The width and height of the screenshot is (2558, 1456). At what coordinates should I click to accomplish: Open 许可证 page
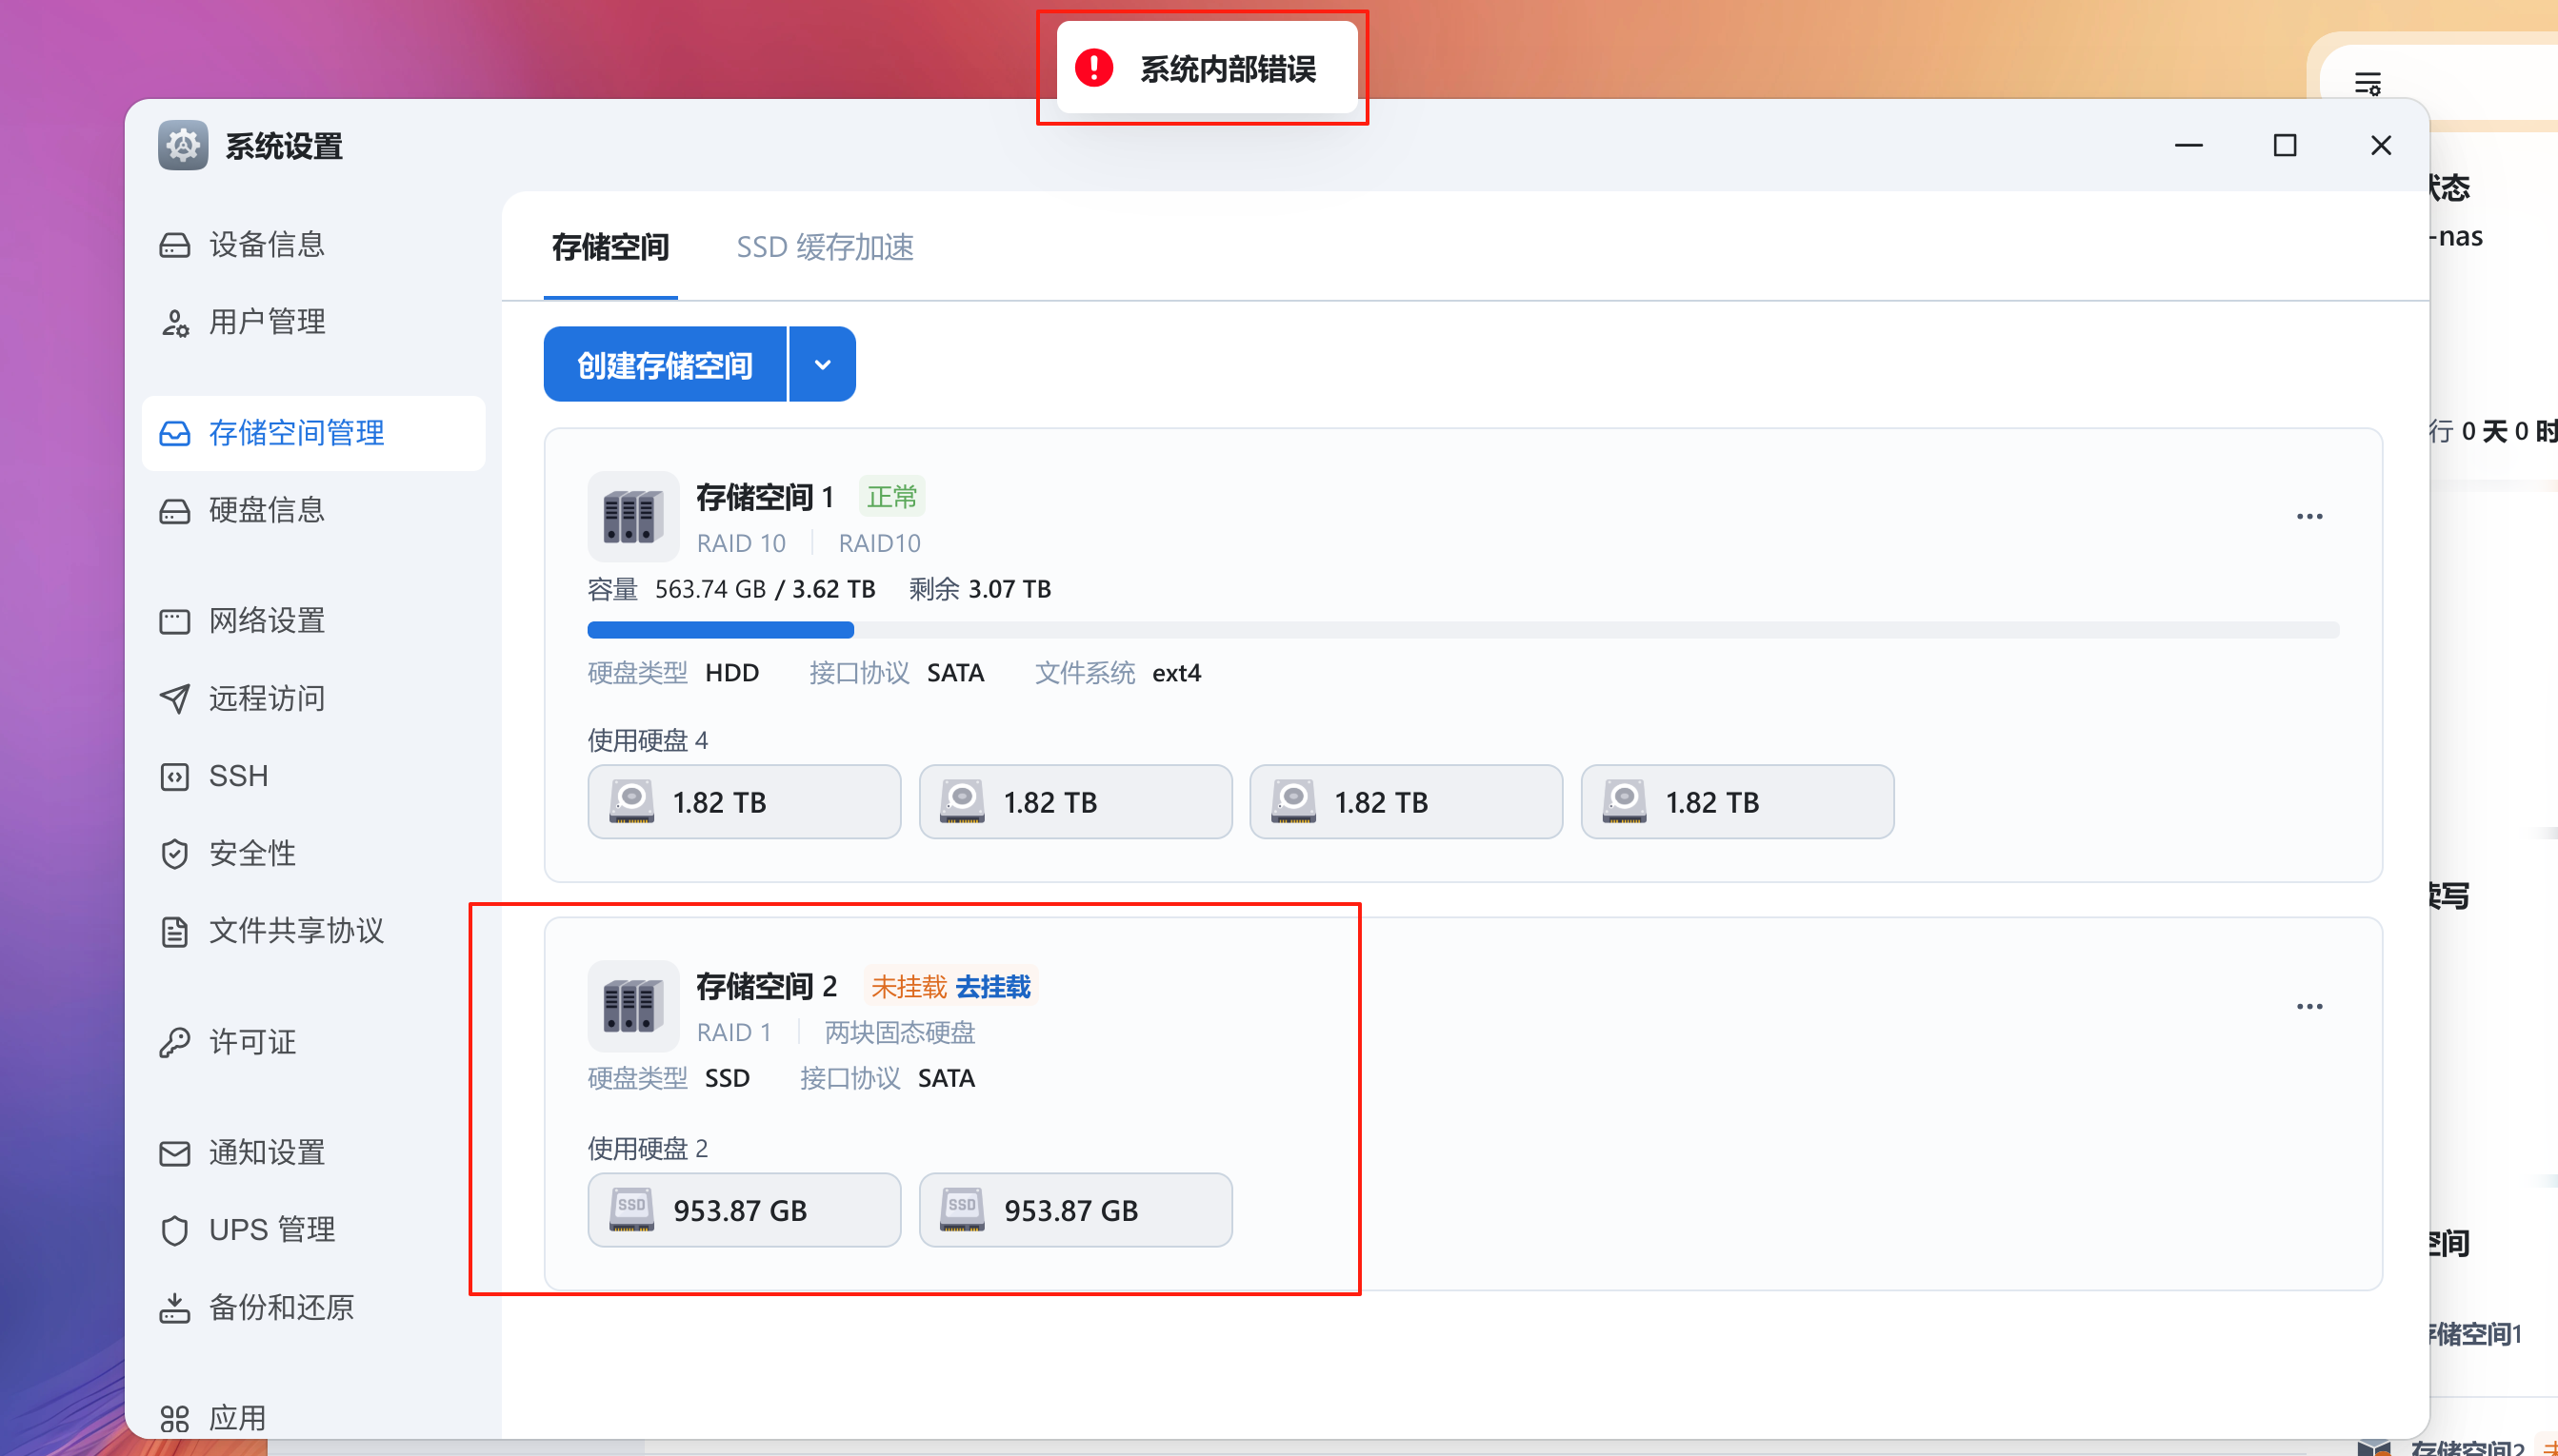(252, 1042)
